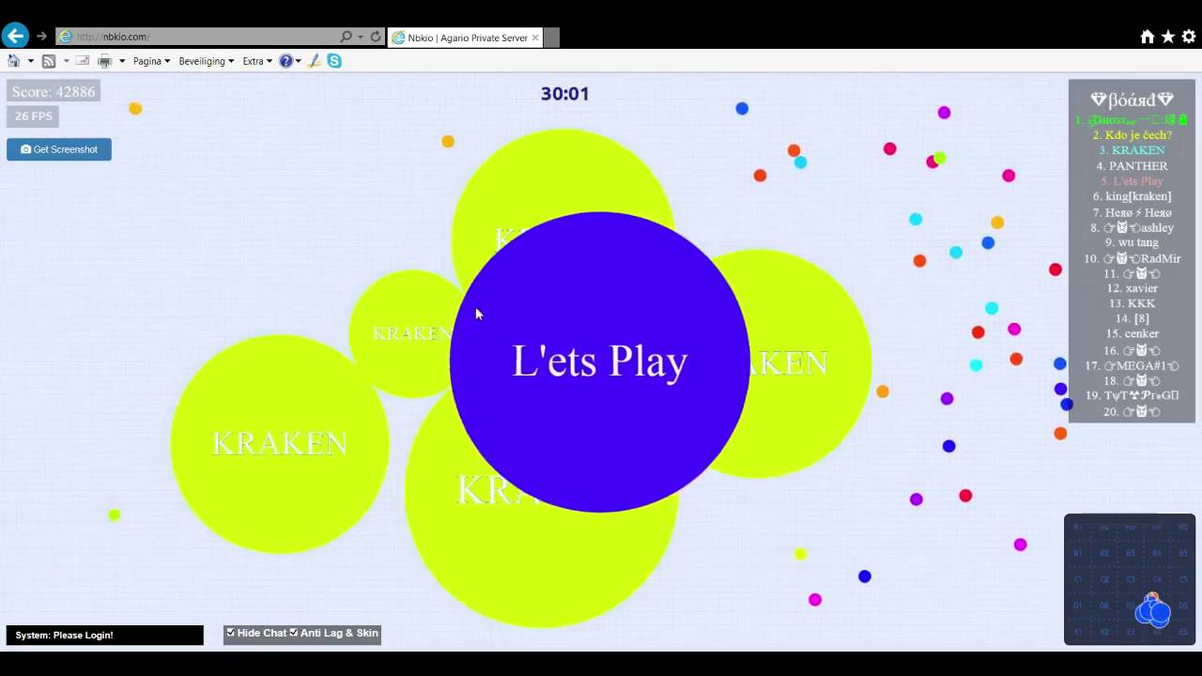Click the 'System: Please Login!' chat box
Viewport: 1202px width, 676px height.
click(104, 636)
